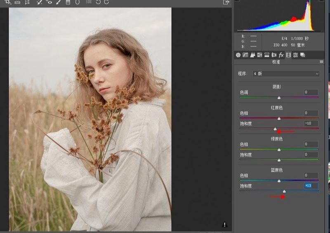Open the fx Effects panel tab
330x233 pixels.
tap(281, 55)
